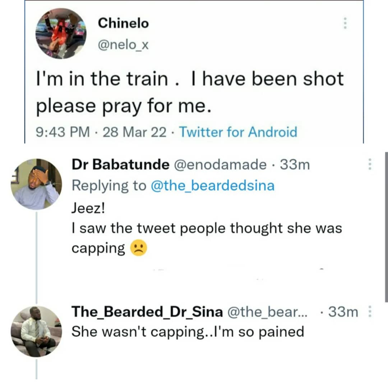Click the Twitter for Android source label
The height and width of the screenshot is (388, 388).
pyautogui.click(x=239, y=132)
